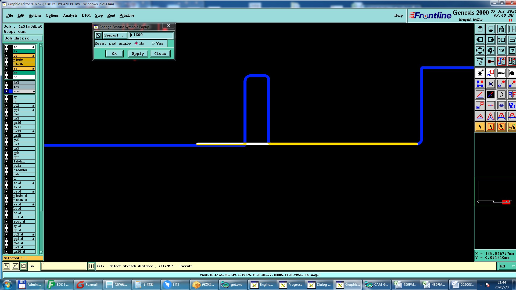Click blue color swatch of rout layer

(x=11, y=91)
